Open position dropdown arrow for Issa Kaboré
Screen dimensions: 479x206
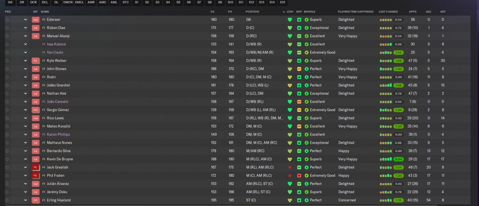point(25,44)
